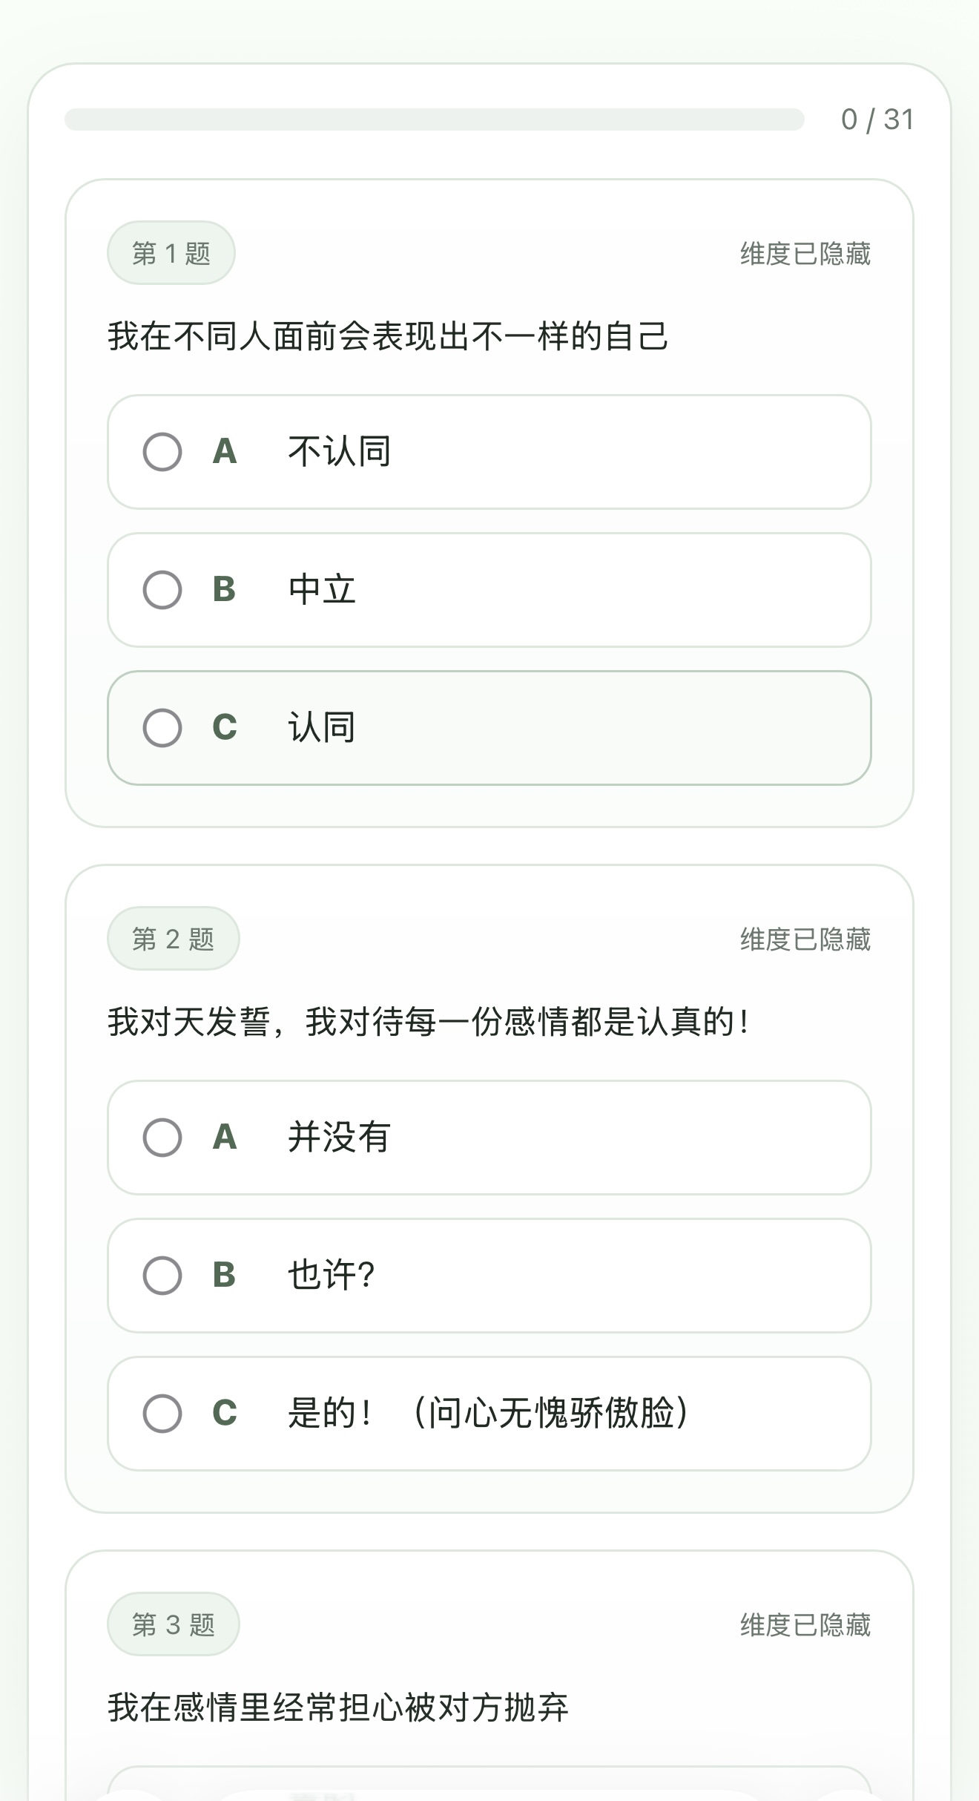Pick the 认同 radio circle

162,728
